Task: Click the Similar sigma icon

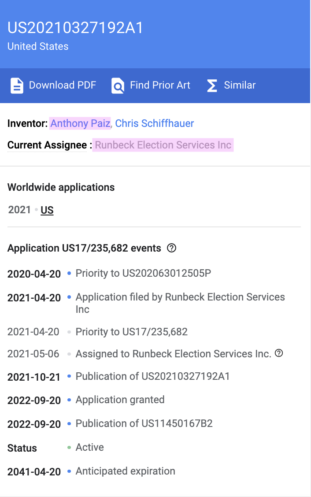Action: tap(212, 85)
